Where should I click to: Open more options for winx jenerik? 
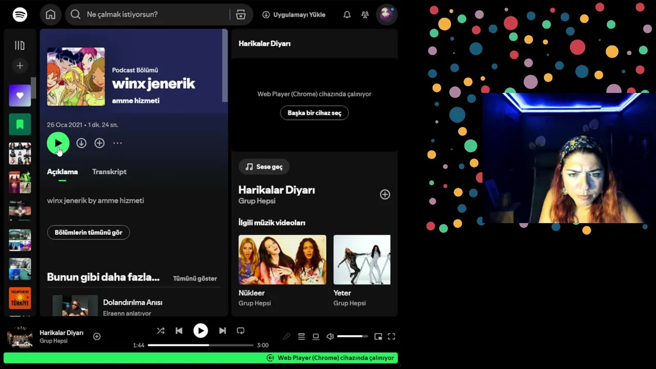(117, 143)
